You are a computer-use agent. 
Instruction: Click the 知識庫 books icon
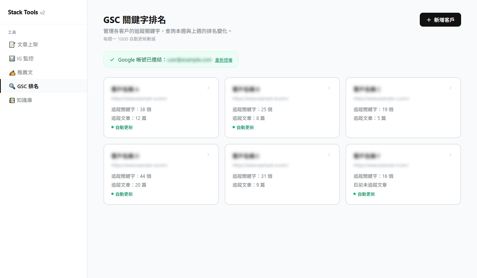[12, 100]
